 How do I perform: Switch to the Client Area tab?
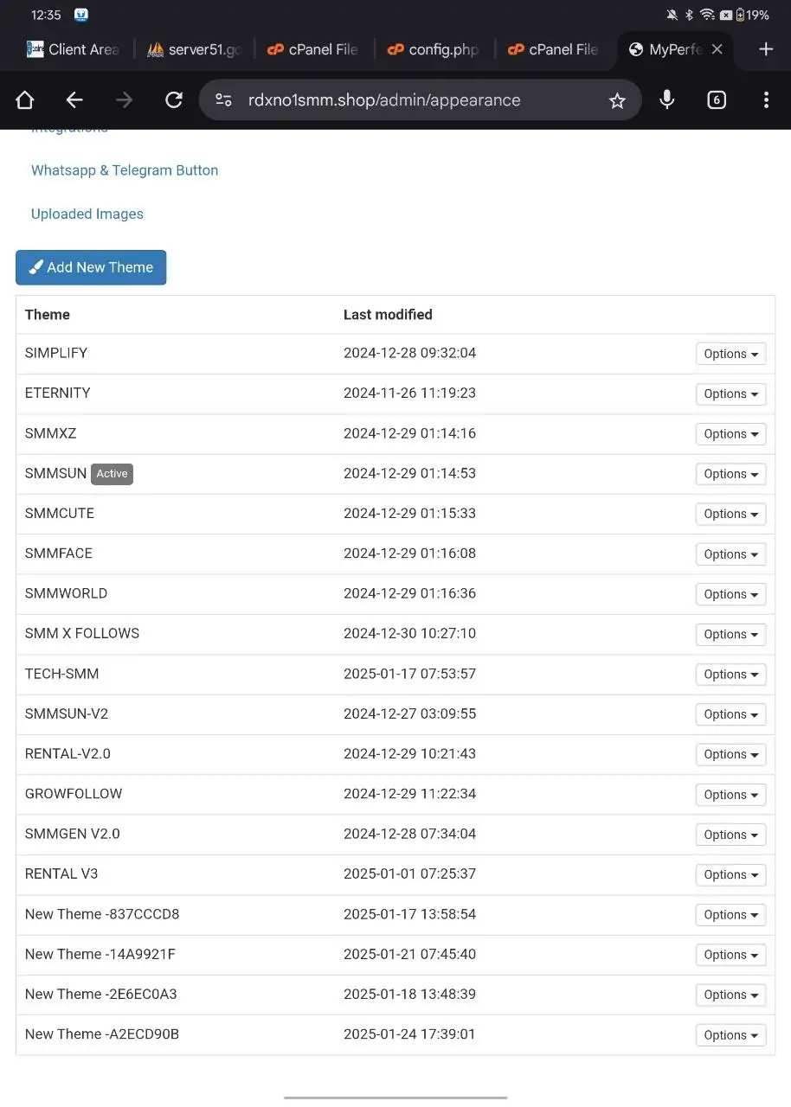click(74, 49)
